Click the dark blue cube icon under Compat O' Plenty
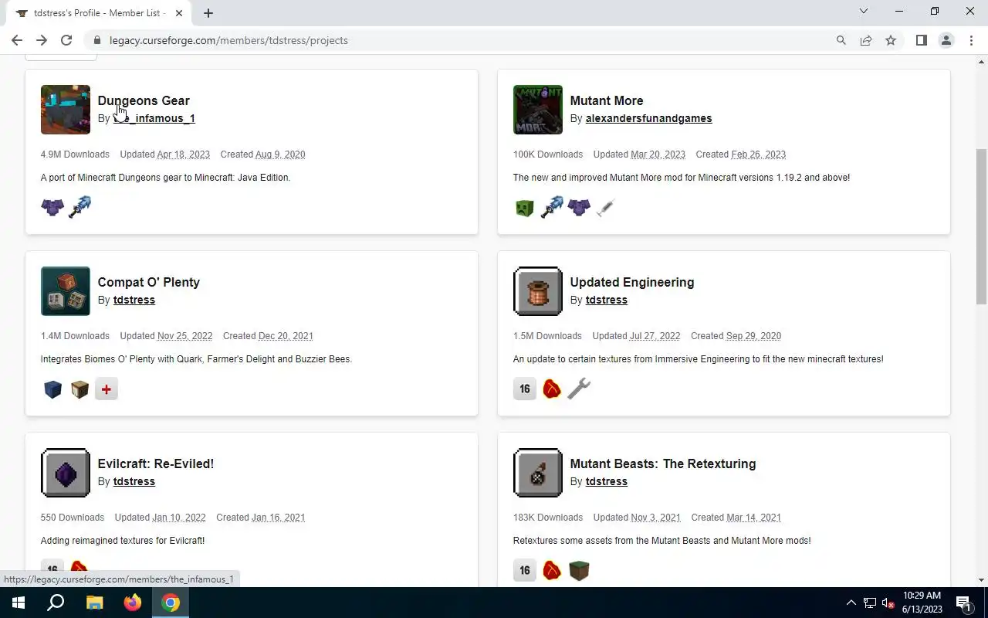Viewport: 988px width, 618px height. [x=52, y=389]
